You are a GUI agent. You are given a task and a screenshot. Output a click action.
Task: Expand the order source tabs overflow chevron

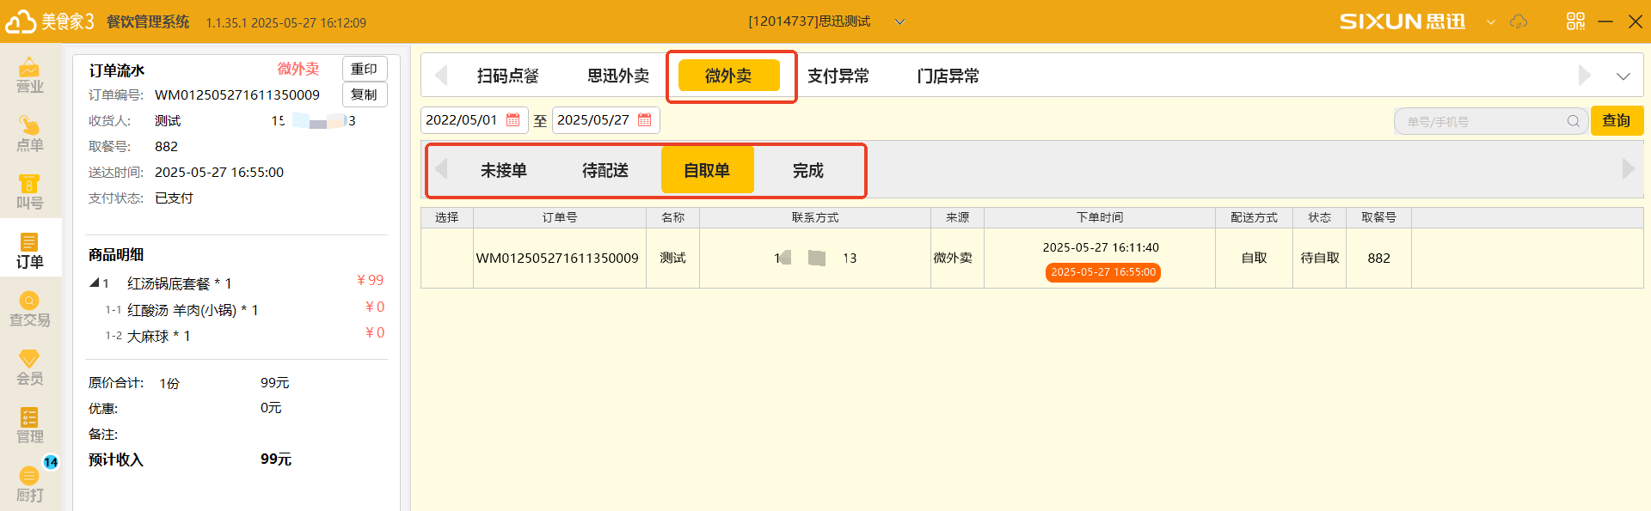pyautogui.click(x=1623, y=76)
